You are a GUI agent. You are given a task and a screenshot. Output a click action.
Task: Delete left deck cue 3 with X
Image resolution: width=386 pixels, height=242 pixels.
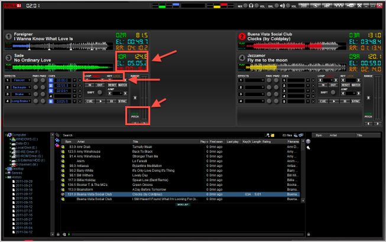click(80, 91)
